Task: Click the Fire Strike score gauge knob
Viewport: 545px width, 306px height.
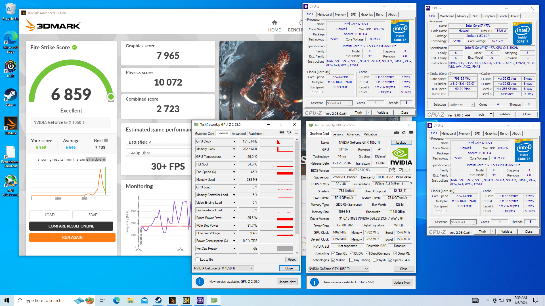Action: pyautogui.click(x=111, y=97)
